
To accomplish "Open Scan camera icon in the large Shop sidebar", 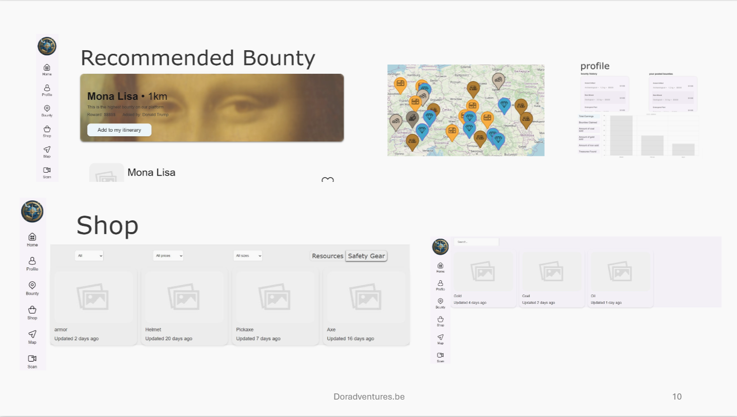I will (x=32, y=358).
